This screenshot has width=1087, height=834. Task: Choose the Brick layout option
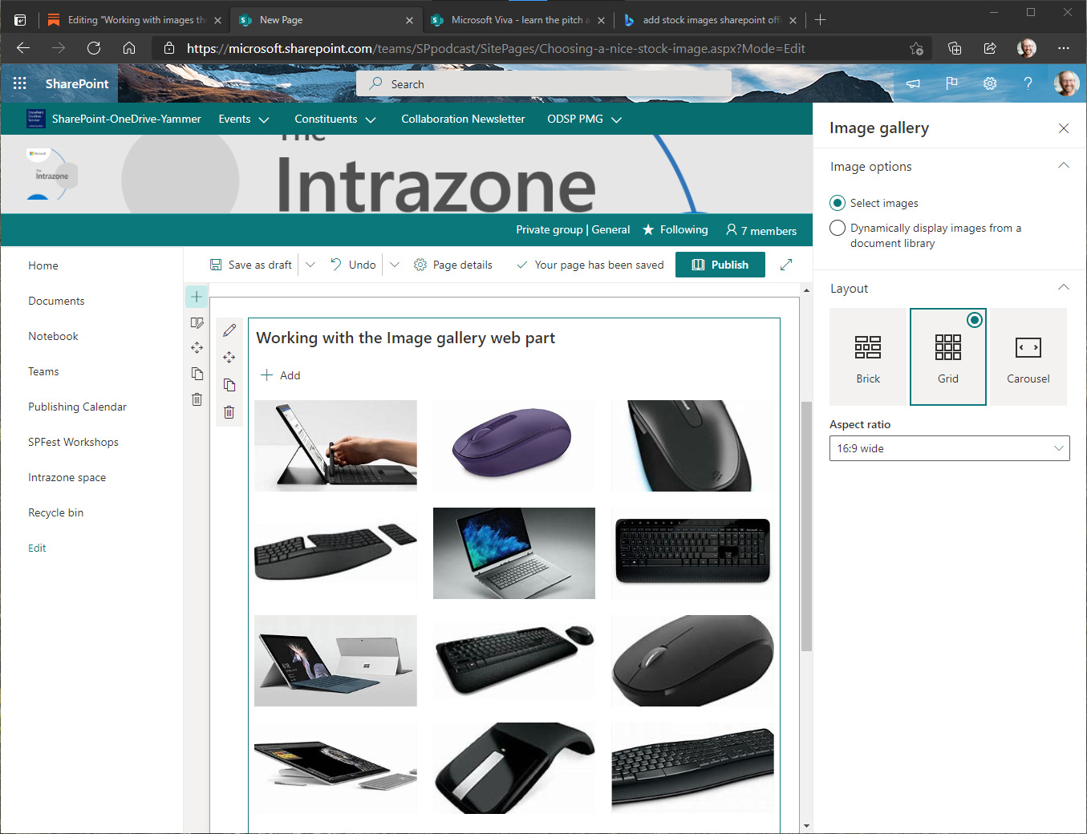[867, 356]
